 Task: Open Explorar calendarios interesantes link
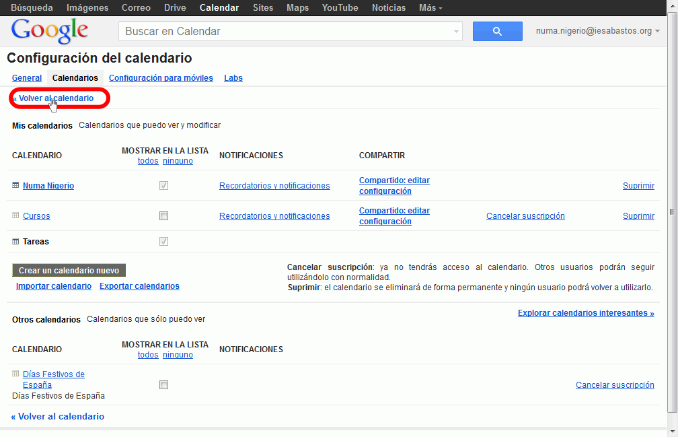[586, 313]
